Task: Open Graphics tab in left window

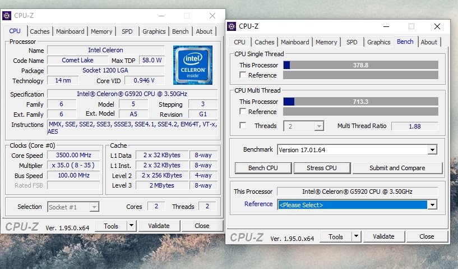Action: point(154,31)
